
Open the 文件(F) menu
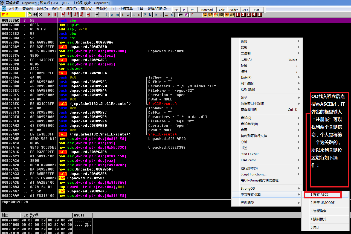(13, 9)
